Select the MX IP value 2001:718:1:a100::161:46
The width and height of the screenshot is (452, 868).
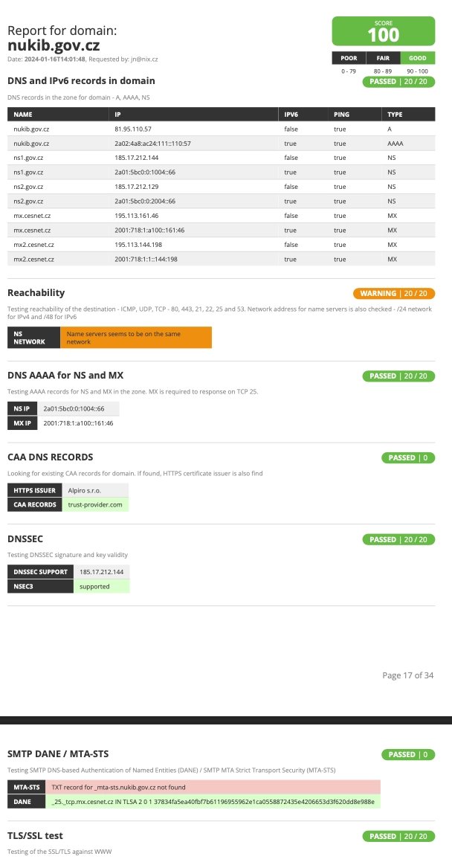[x=78, y=423]
